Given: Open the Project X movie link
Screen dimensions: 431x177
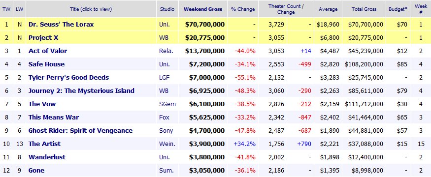Looking at the screenshot, I should point(43,37).
